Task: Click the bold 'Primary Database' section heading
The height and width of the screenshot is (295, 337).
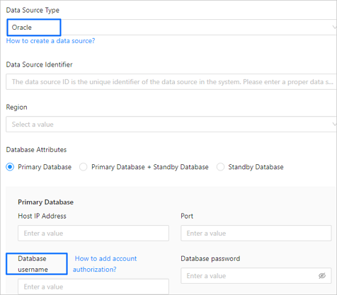Action: [x=45, y=202]
